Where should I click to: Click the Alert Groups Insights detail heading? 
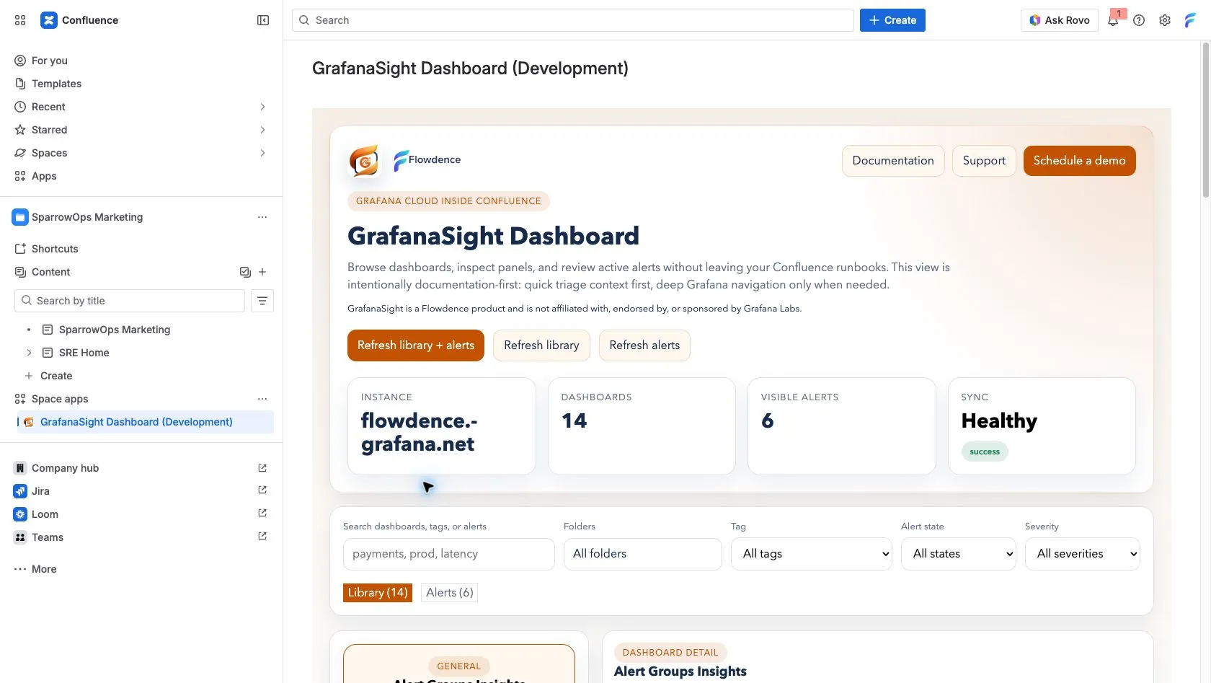click(x=680, y=671)
